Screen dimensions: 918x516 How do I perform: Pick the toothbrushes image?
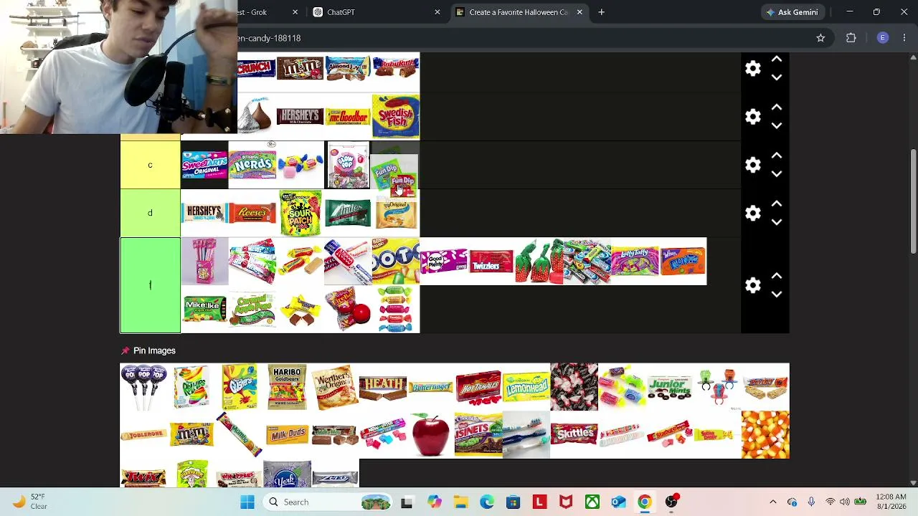click(x=526, y=434)
